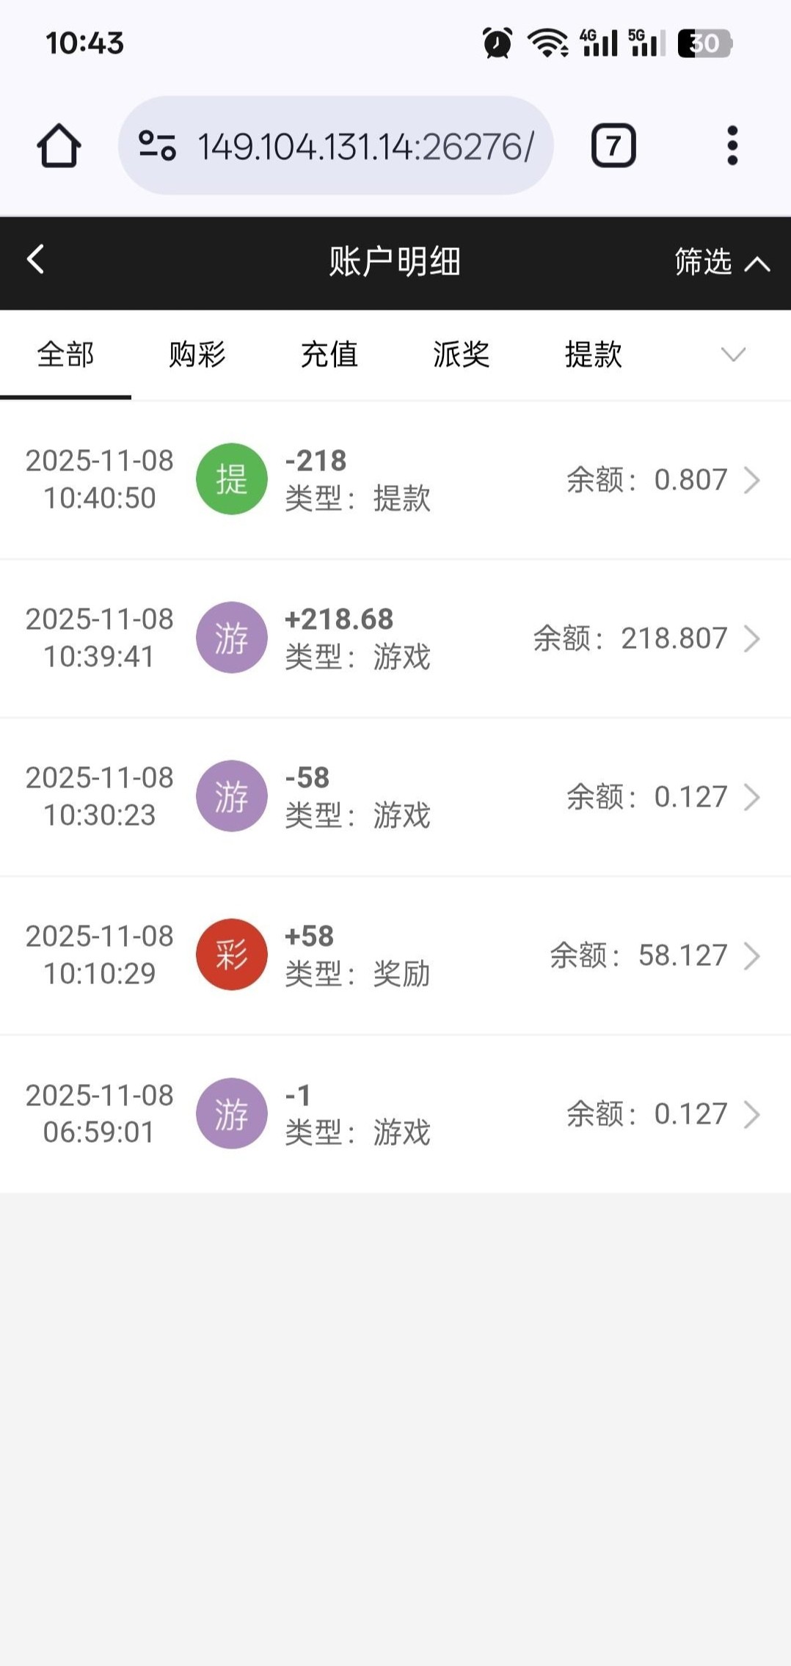Switch to the 购彩 tab
This screenshot has width=791, height=1666.
(197, 355)
